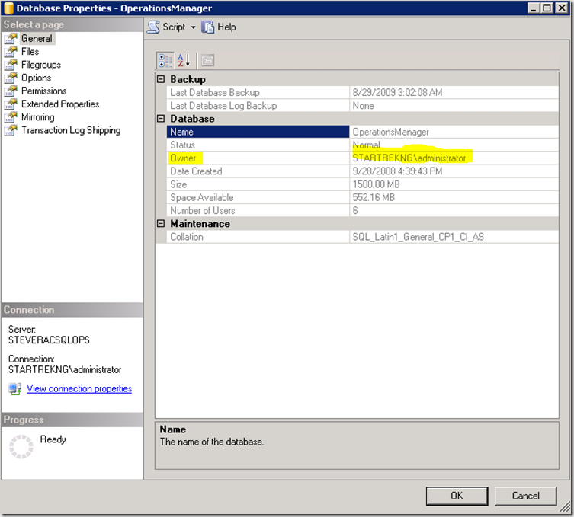Collapse the Maintenance category
Screen dimensions: 574x517
(x=161, y=223)
